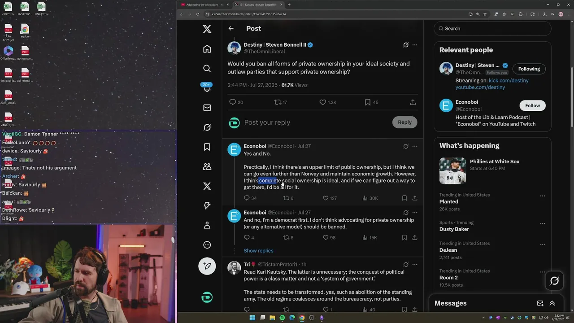This screenshot has width=574, height=323.
Task: Click the Reply button
Action: coord(404,122)
